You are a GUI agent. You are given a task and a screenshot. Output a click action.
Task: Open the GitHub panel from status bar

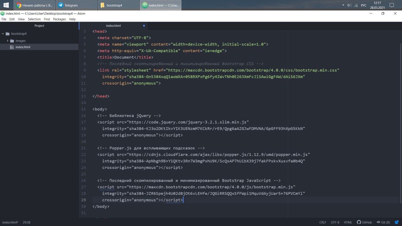364,222
